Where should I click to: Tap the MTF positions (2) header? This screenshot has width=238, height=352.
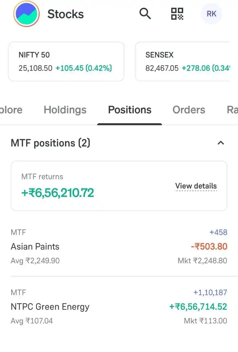point(50,143)
